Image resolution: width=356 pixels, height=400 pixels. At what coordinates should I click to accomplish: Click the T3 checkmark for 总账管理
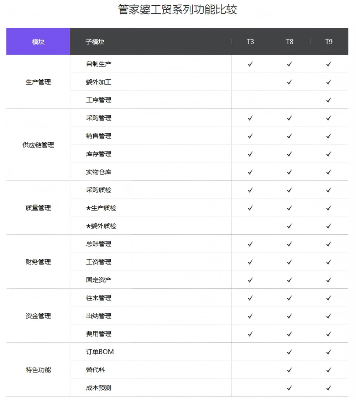tap(250, 244)
